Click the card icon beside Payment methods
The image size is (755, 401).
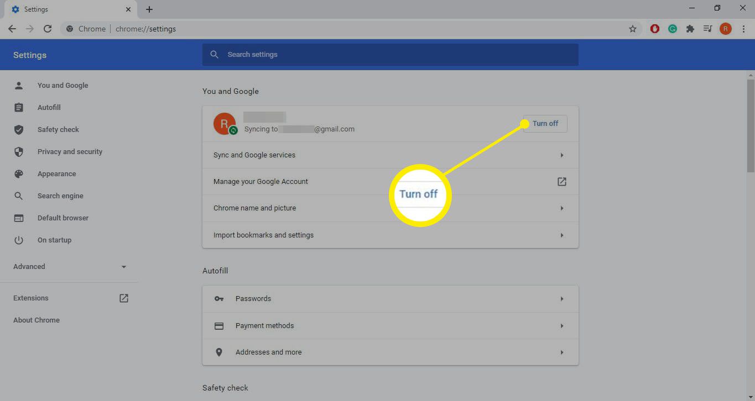click(x=219, y=326)
